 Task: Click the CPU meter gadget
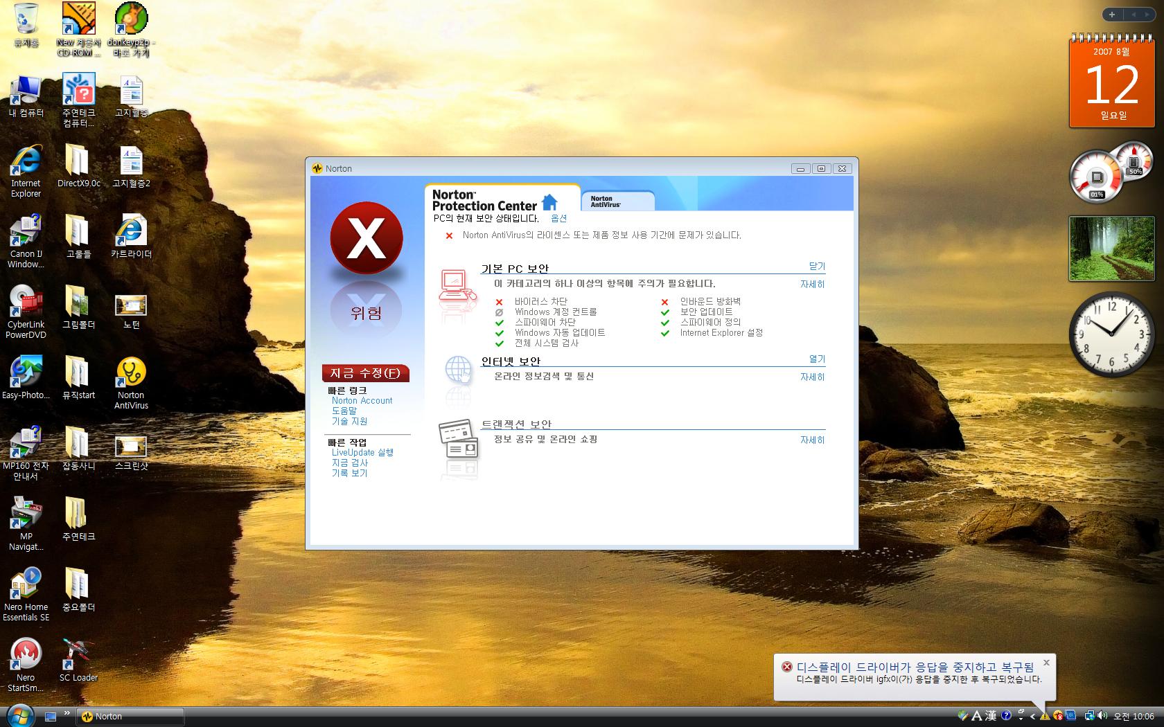click(x=1111, y=171)
